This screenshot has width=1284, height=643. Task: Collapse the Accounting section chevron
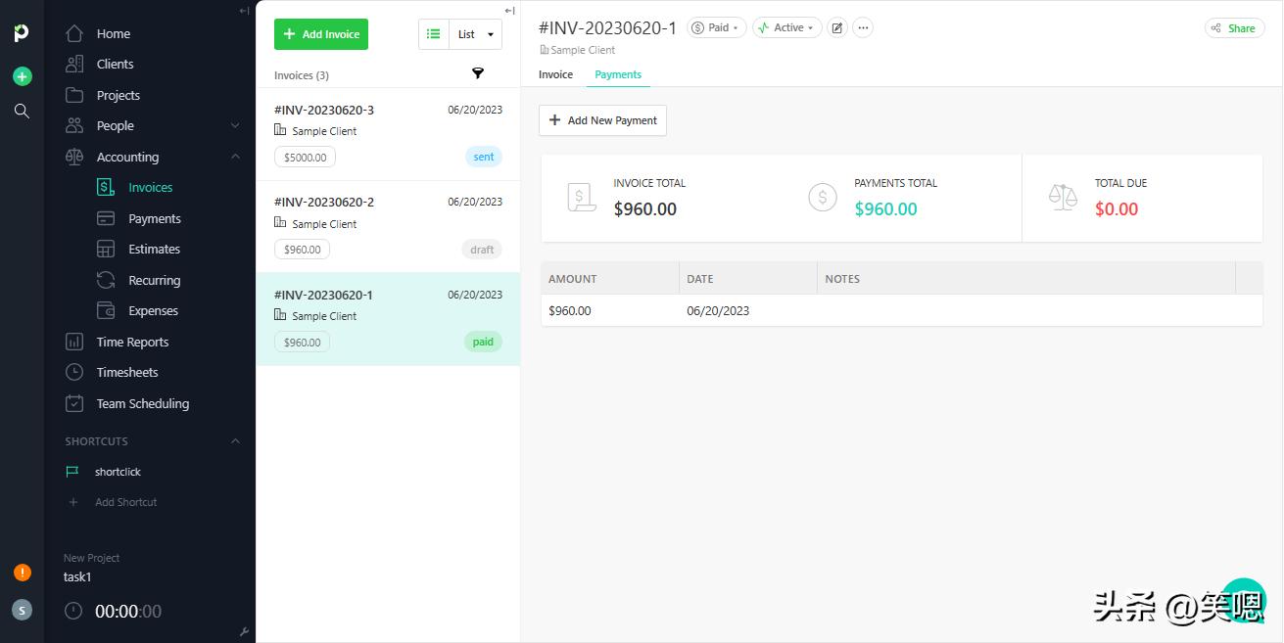[x=235, y=157]
